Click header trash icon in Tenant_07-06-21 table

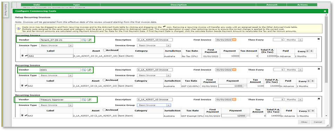click(307, 51)
